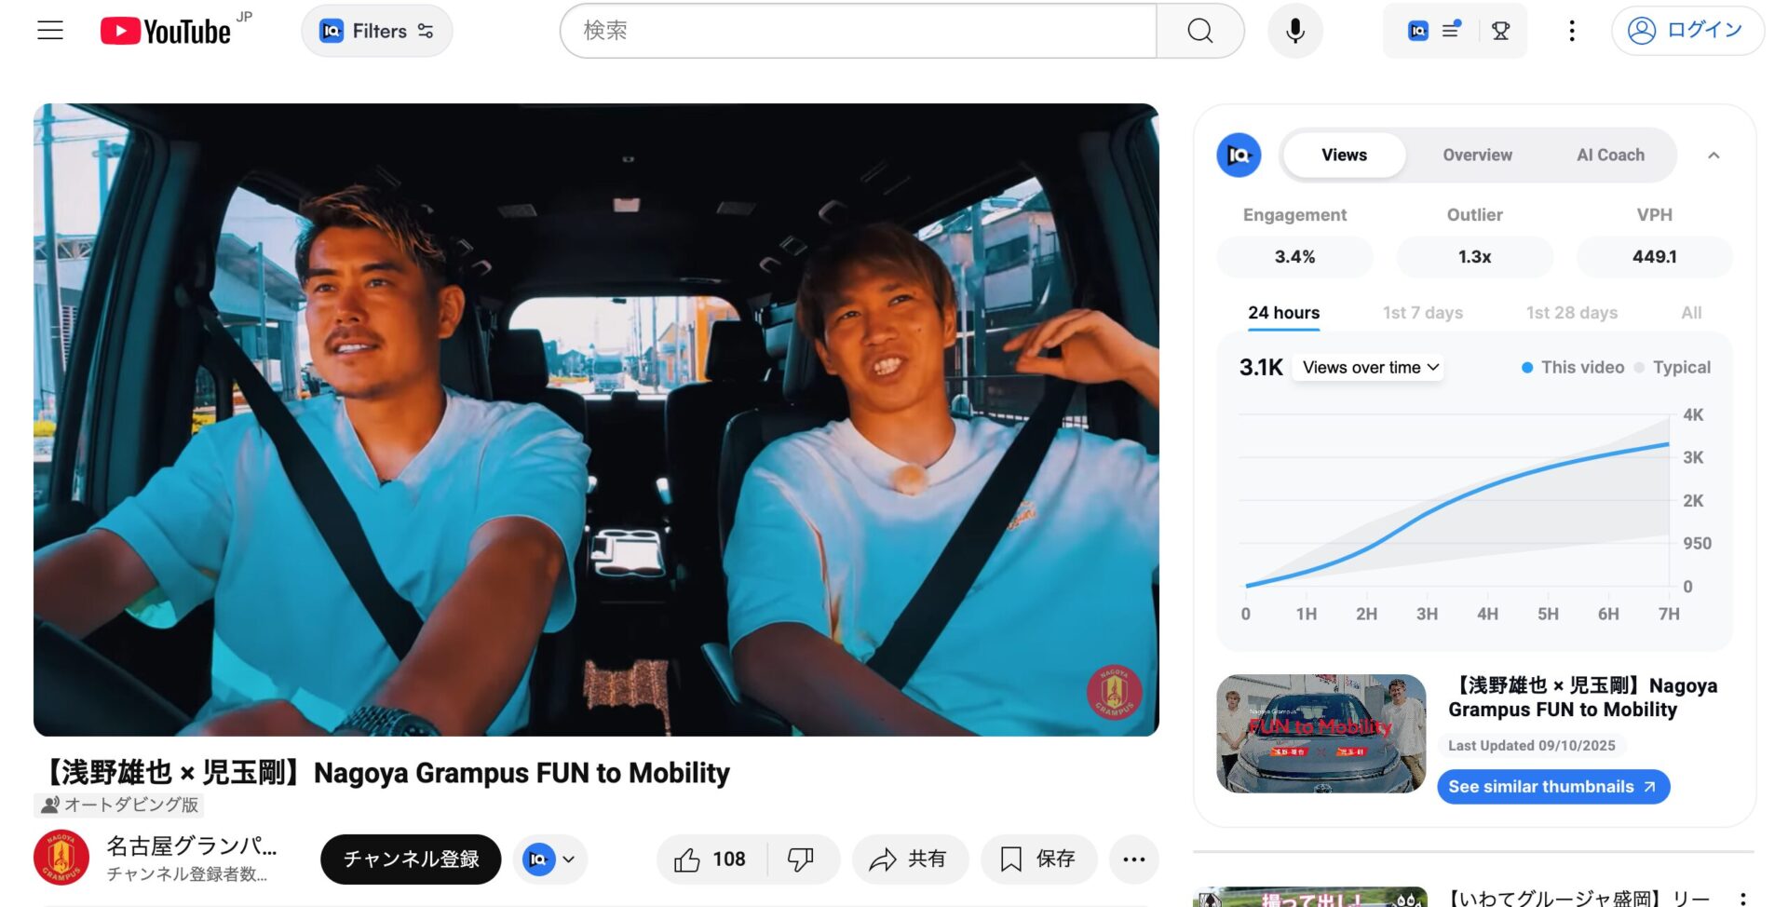Open the 名古屋グランパ… channel name link
This screenshot has width=1788, height=907.
coord(191,846)
